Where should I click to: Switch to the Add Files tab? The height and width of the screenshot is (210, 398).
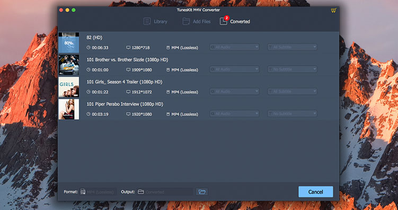pyautogui.click(x=197, y=22)
